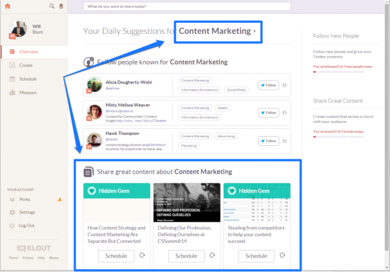Open Misty Melissa Weaver's @meaningmeasure handle
The height and width of the screenshot is (272, 390).
tap(120, 111)
